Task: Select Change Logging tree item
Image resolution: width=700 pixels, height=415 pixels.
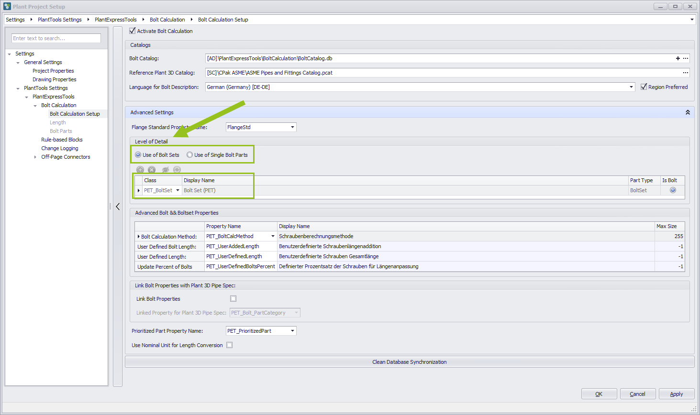Action: click(x=60, y=148)
